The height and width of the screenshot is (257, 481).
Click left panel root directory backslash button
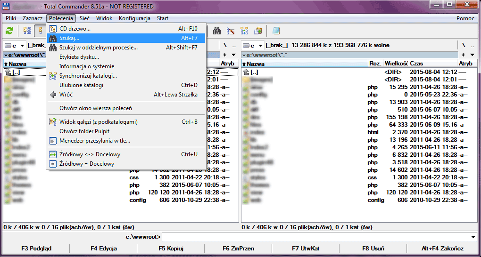tap(225, 45)
